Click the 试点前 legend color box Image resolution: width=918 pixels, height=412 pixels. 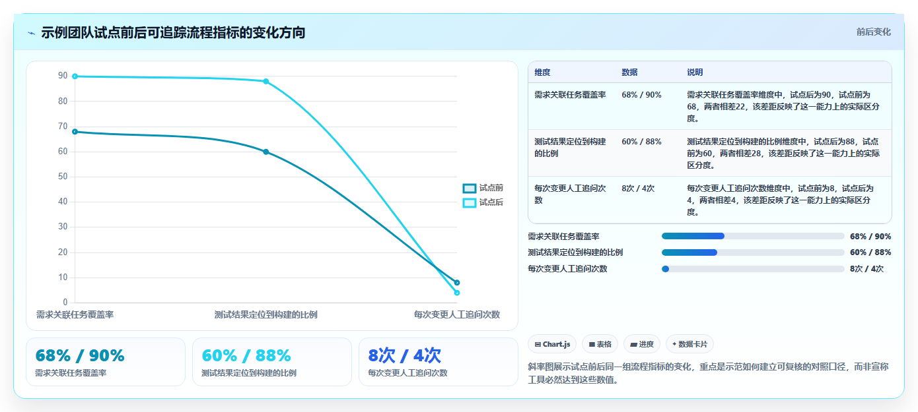coord(470,189)
